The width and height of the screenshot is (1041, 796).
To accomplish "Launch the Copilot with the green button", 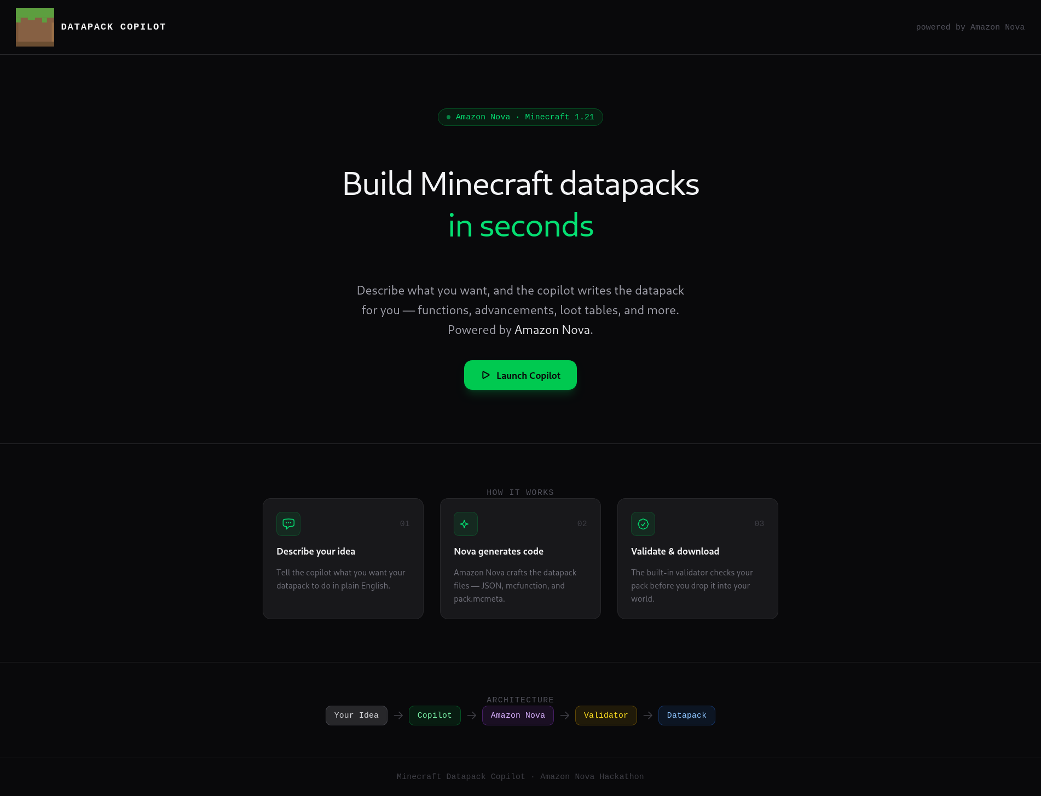I will [x=520, y=375].
